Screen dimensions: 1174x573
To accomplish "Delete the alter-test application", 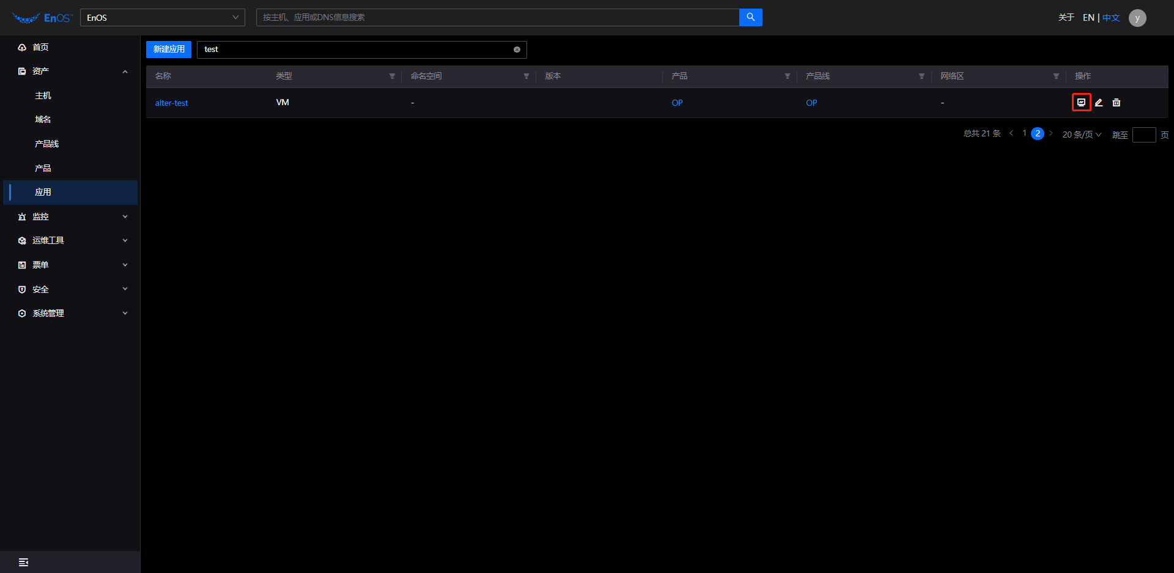I will pos(1117,102).
